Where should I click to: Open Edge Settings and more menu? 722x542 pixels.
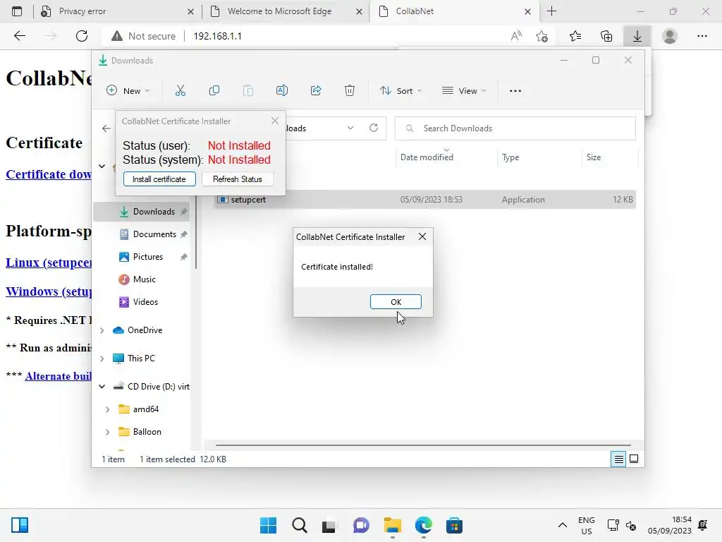[x=702, y=36]
